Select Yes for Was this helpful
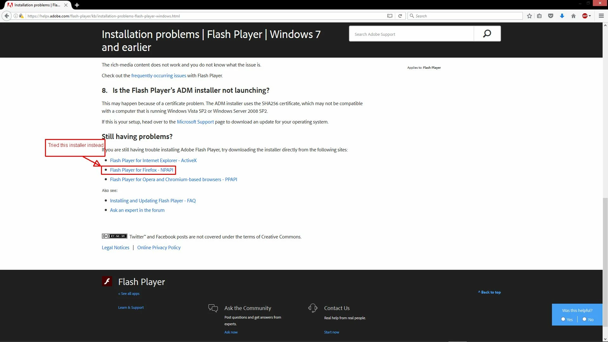This screenshot has width=608, height=342. tap(563, 319)
